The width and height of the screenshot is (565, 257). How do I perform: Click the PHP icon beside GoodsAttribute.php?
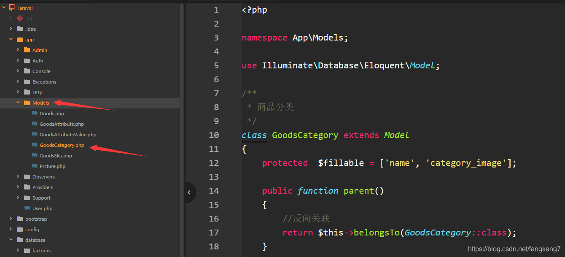click(35, 124)
